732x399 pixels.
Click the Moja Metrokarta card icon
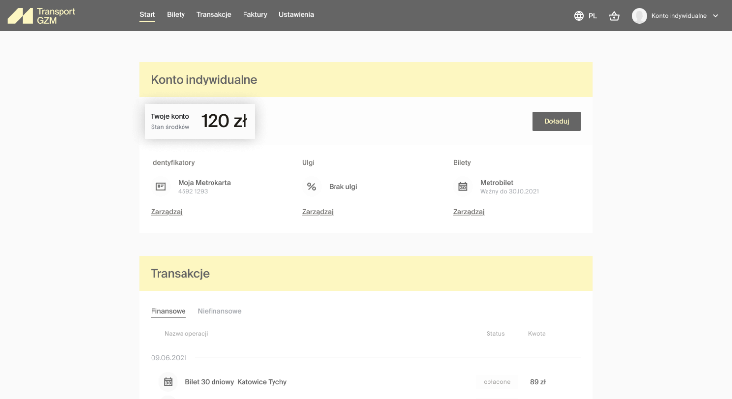[161, 187]
